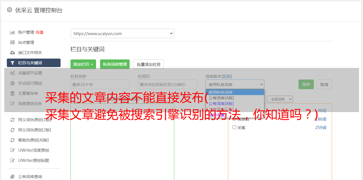
Task: Click the 批量添加栏目 button
Action: click(149, 64)
